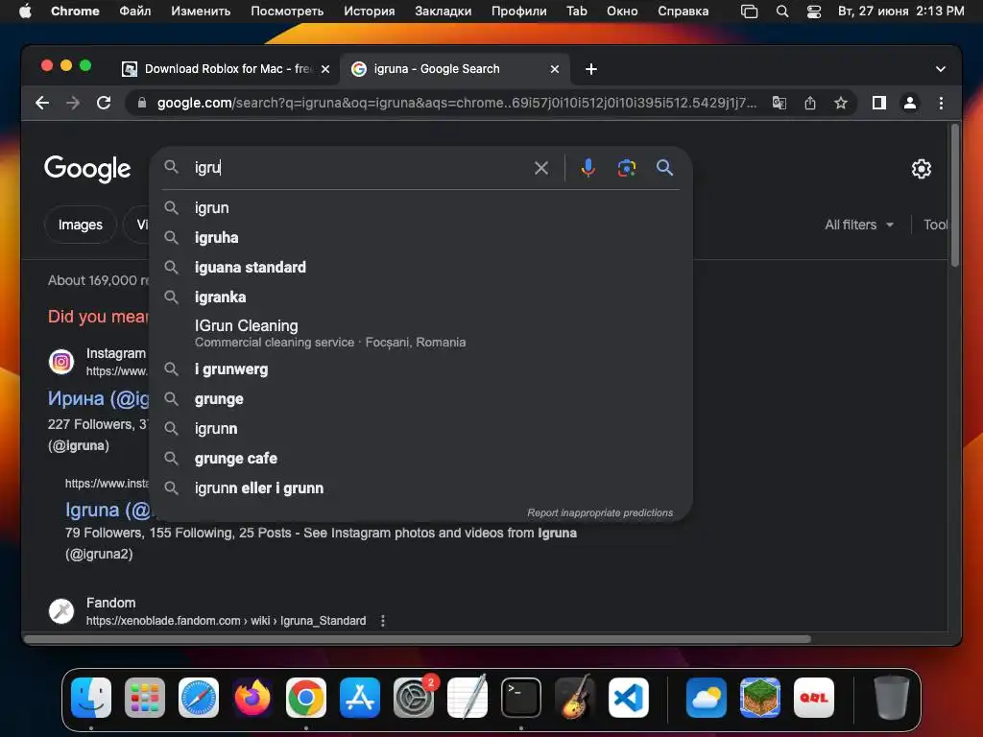Open options for the Fandom result

382,621
